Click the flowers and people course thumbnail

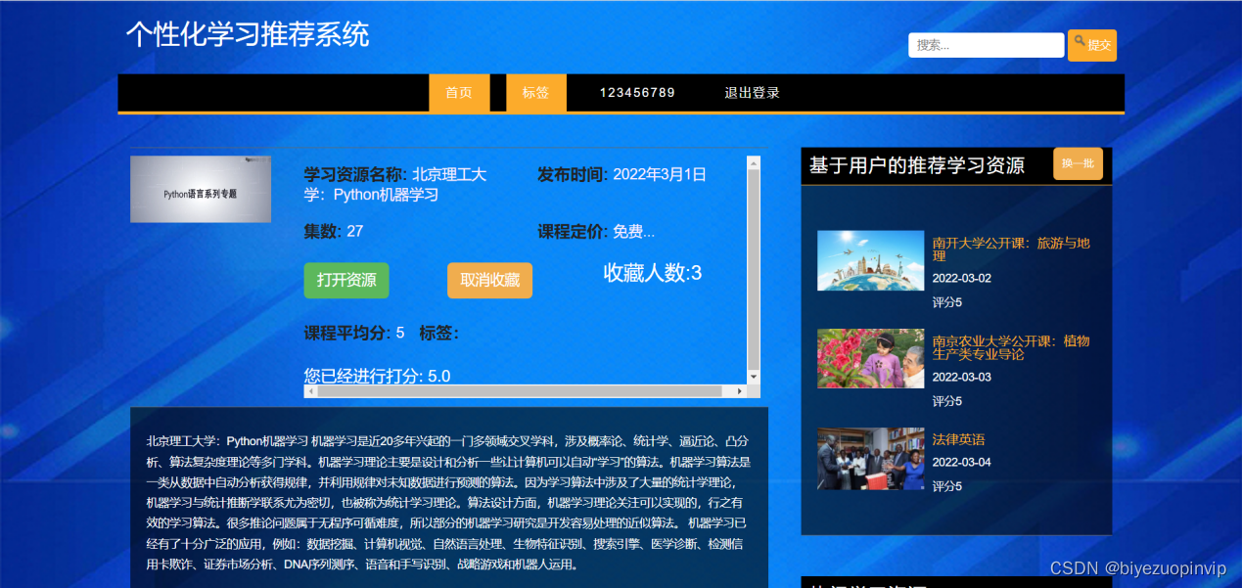tap(870, 358)
